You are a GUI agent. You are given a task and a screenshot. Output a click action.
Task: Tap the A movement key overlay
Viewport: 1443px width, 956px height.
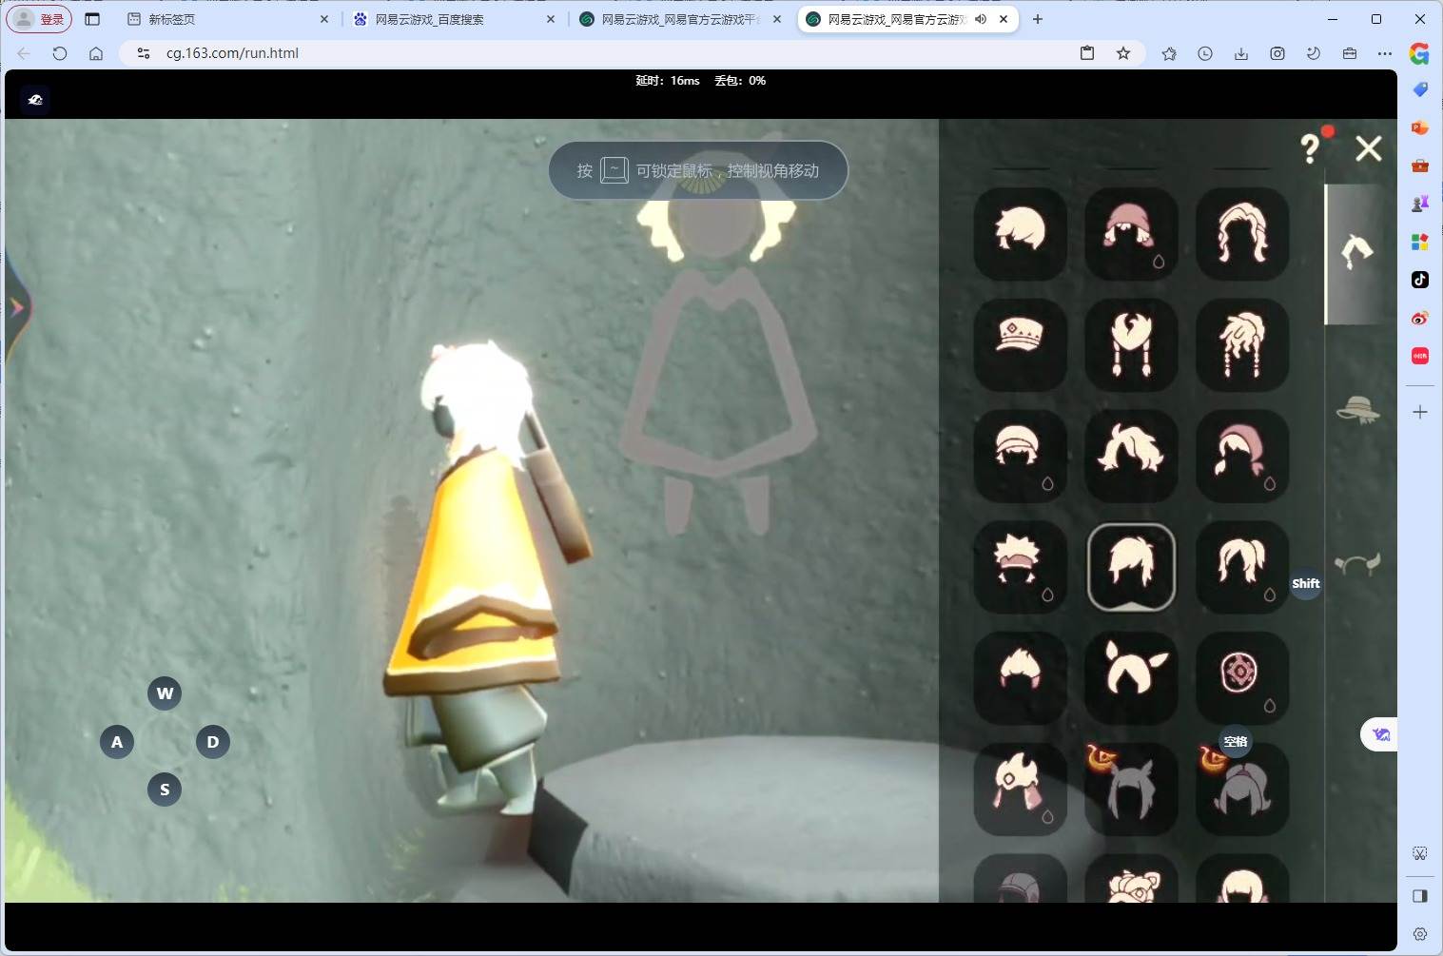[117, 742]
